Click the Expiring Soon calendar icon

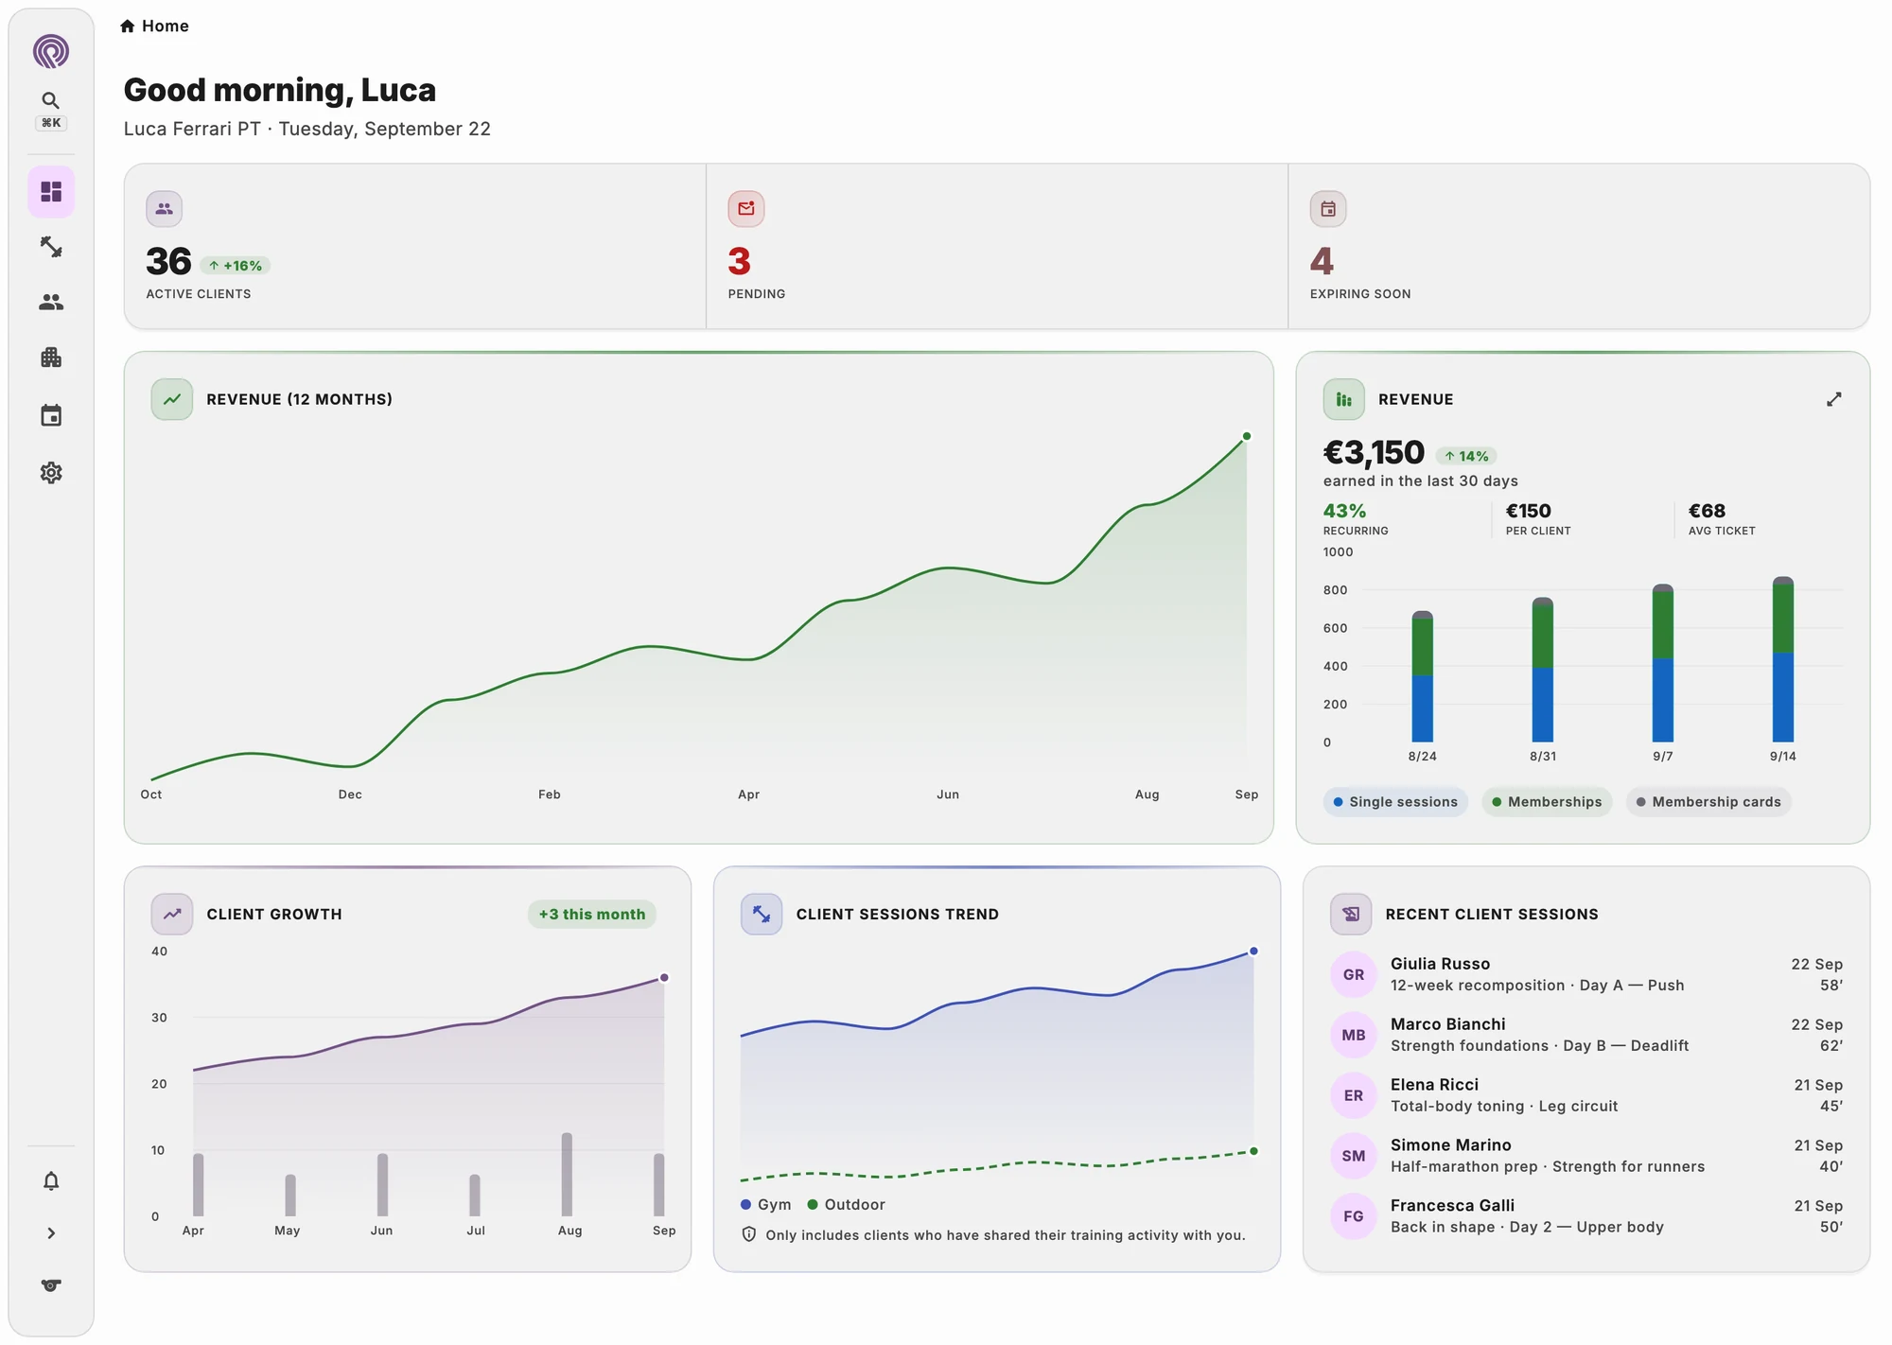pos(1328,209)
